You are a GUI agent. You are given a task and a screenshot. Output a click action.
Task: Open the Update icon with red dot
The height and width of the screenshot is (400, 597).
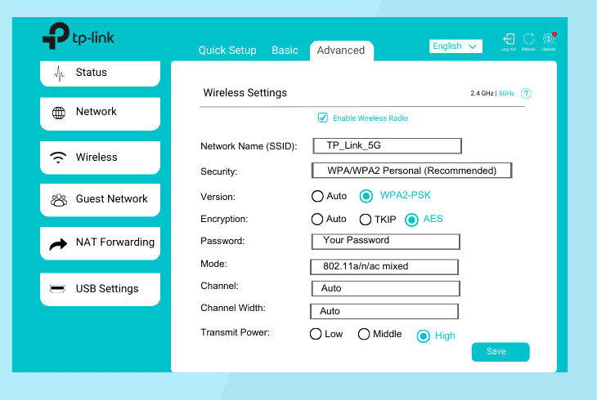(x=549, y=39)
